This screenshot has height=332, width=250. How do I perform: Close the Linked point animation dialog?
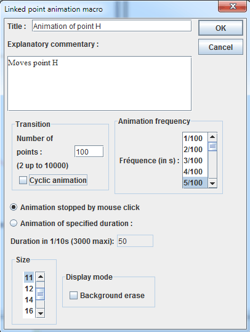(232, 7)
